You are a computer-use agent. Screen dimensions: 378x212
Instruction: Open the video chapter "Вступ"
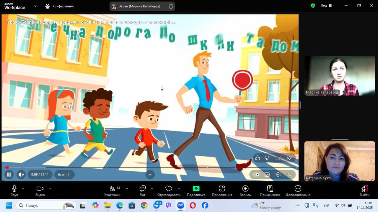point(64,175)
